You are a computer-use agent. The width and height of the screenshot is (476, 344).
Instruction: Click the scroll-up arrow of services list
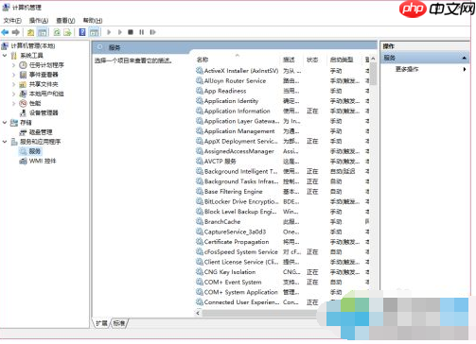click(x=373, y=59)
